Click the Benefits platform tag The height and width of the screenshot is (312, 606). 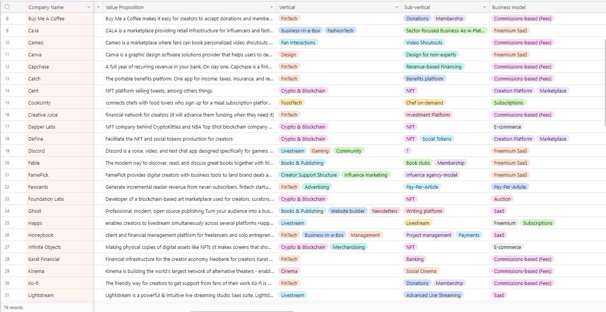(x=425, y=79)
